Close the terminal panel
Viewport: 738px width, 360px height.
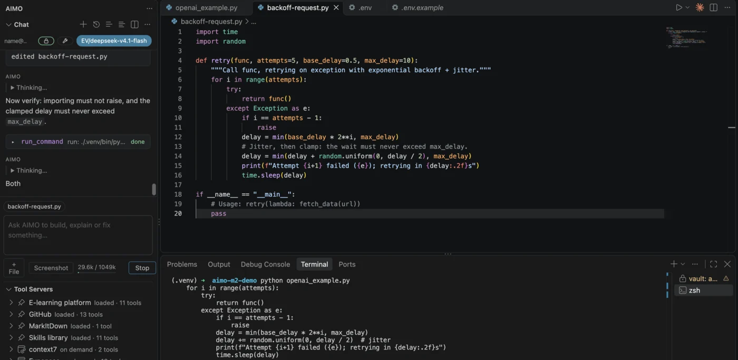(x=727, y=264)
